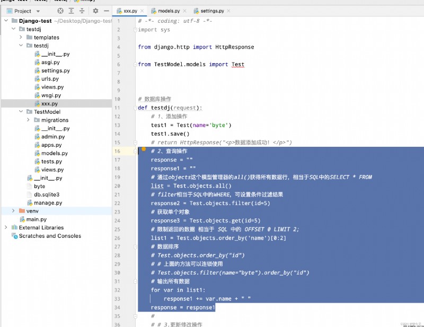Click the underlined Test import name

pos(237,64)
